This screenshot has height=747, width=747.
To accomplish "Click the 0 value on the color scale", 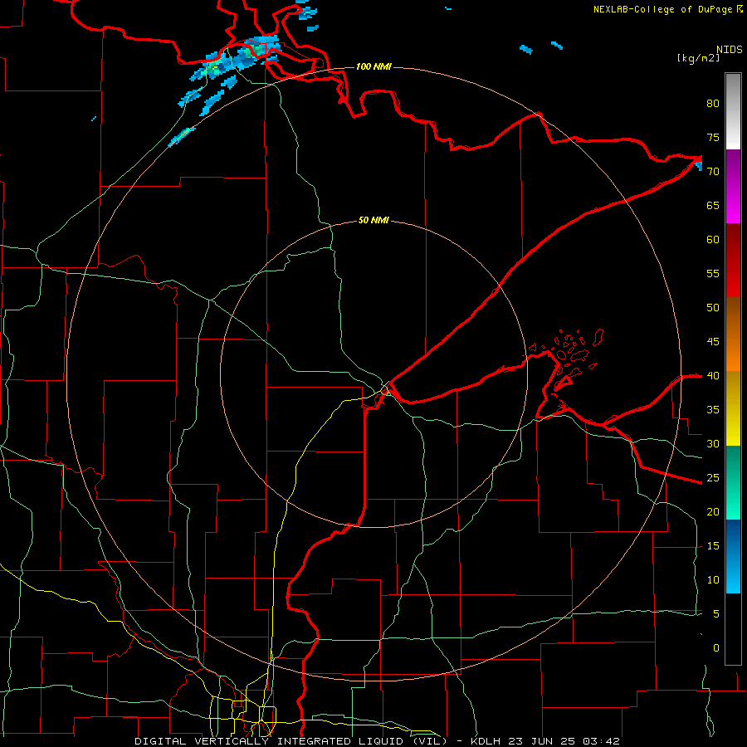I will (x=716, y=648).
